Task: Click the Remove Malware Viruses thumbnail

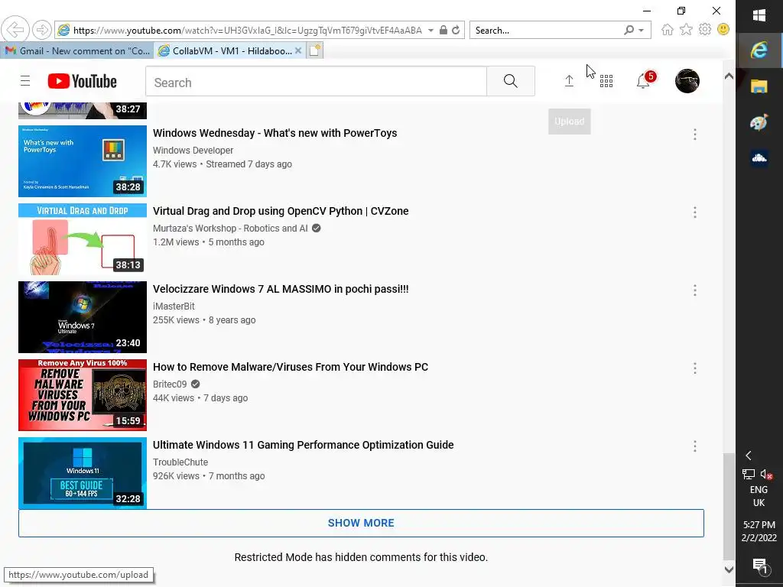Action: coord(83,395)
